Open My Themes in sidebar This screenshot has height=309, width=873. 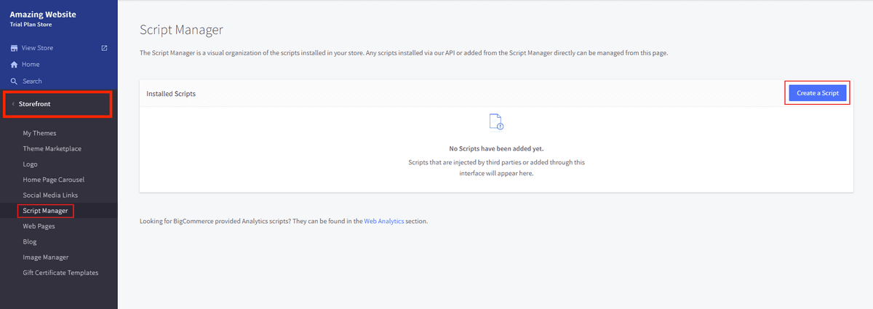(x=39, y=133)
